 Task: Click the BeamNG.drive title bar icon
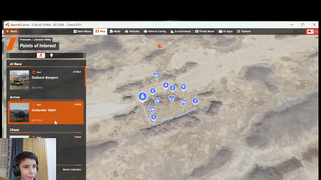7,25
